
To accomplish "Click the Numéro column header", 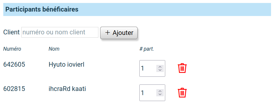I will pyautogui.click(x=12, y=49).
